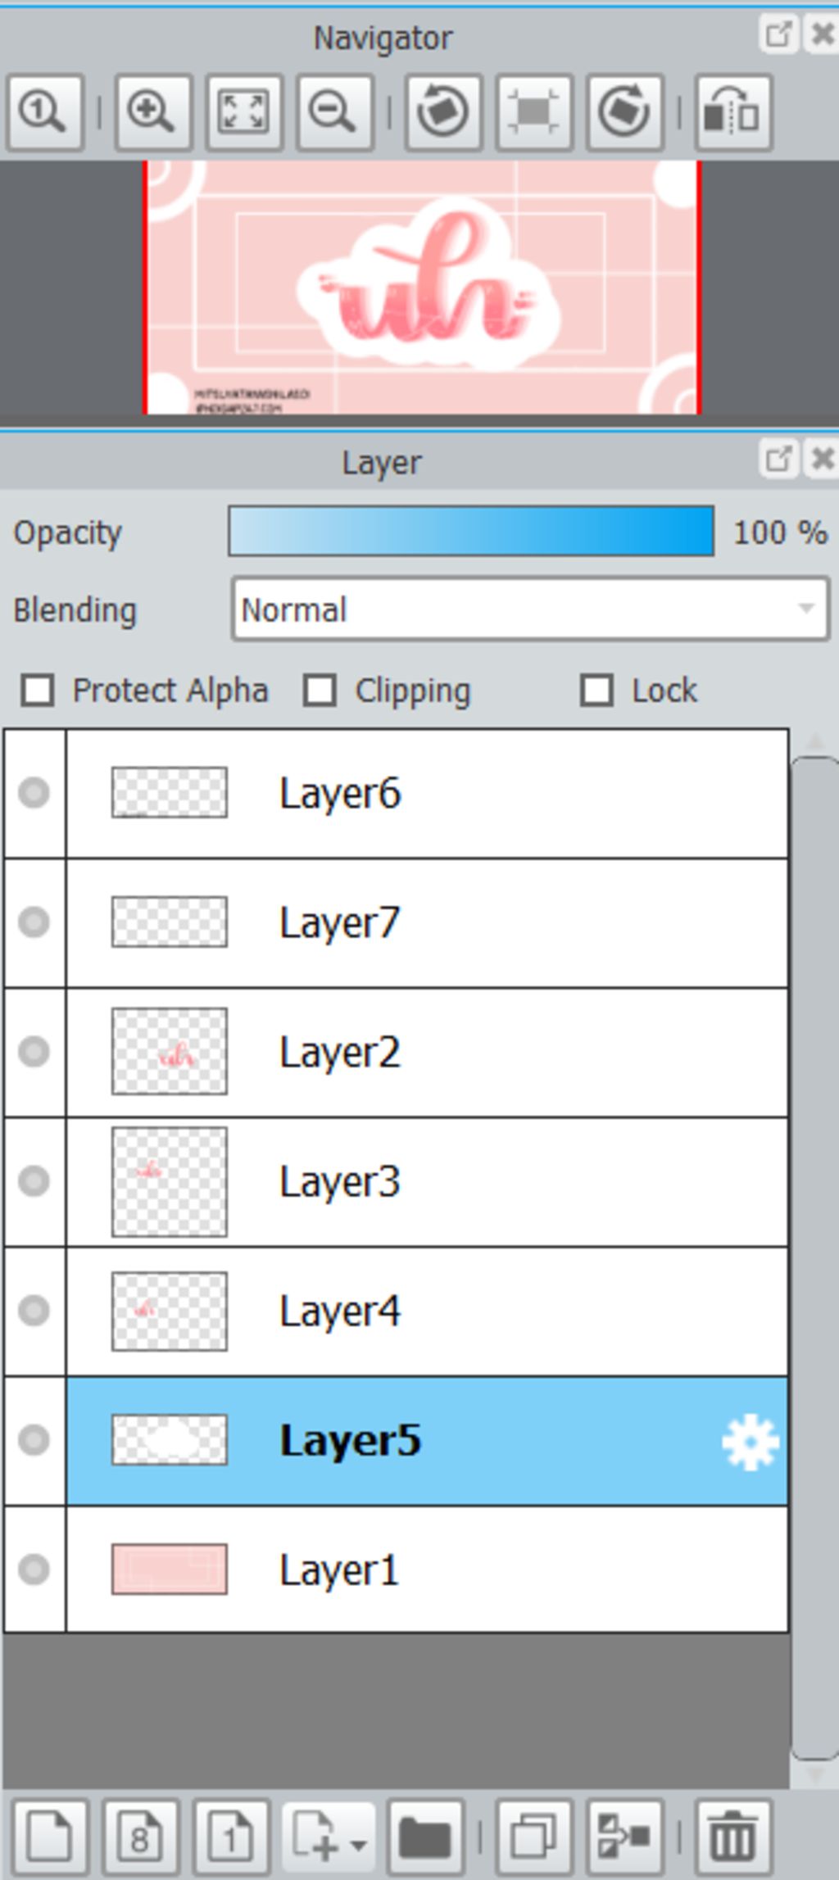
Task: Enable the Protect Alpha checkbox
Action: 38,691
